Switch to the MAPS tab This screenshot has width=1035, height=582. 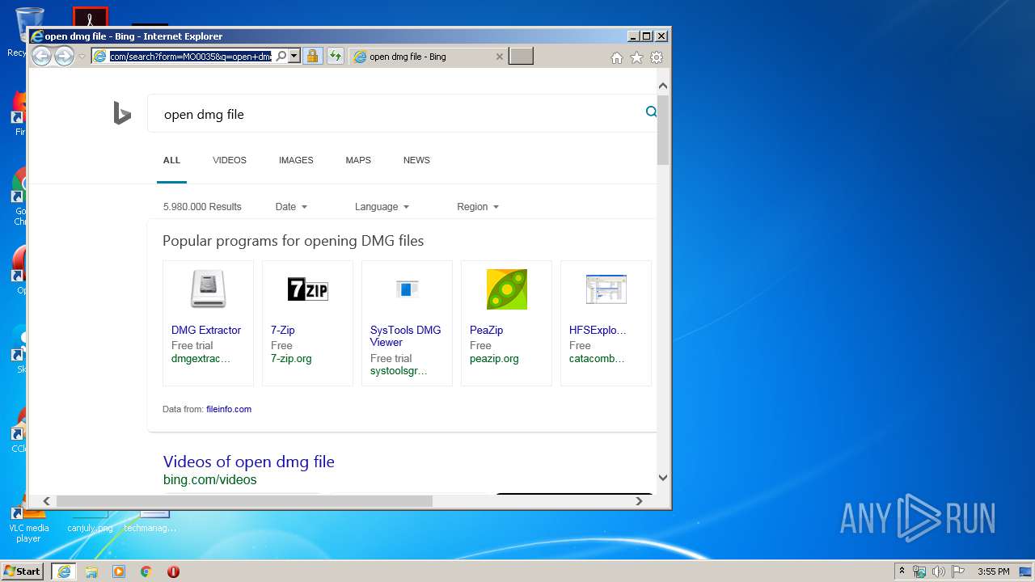pyautogui.click(x=358, y=160)
